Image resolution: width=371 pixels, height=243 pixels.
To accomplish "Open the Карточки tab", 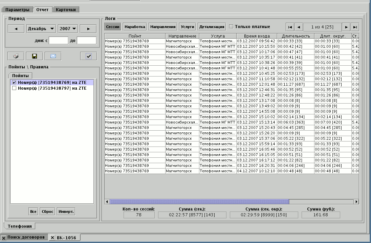I will coord(66,10).
